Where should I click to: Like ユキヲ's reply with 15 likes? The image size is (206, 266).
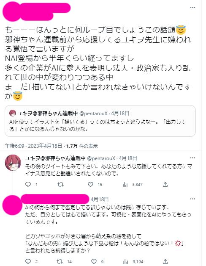[95, 184]
